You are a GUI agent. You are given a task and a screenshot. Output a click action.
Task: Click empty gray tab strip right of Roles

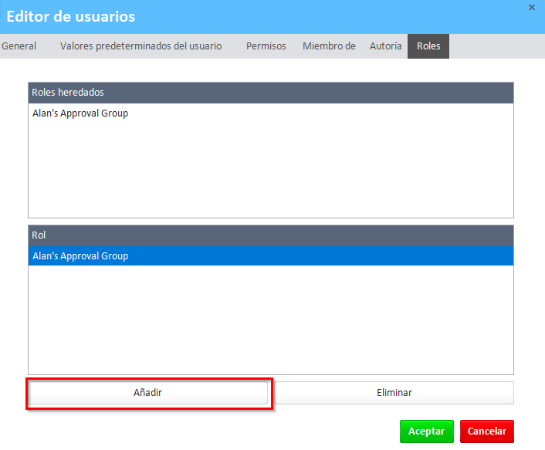(494, 46)
